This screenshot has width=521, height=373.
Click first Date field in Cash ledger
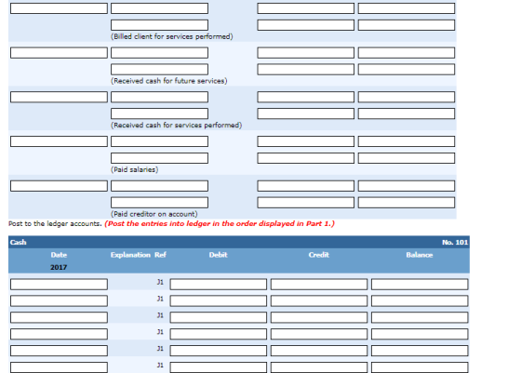point(59,284)
